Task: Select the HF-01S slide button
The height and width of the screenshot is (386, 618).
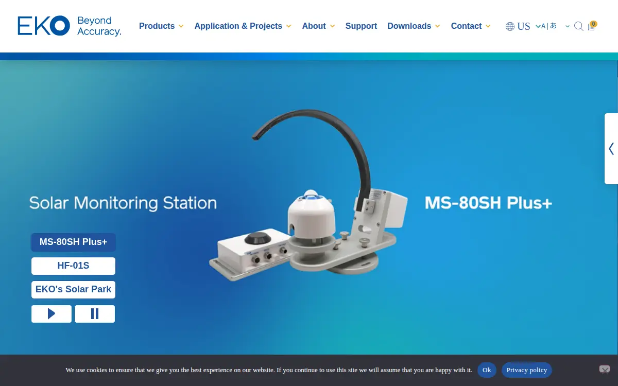Action: 73,266
